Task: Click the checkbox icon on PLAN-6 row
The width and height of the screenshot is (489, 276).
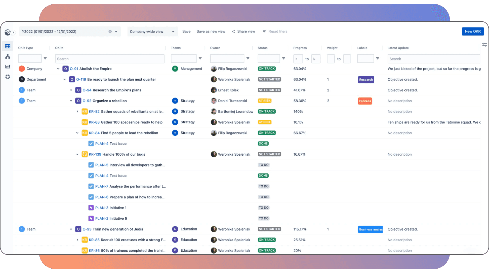Action: pos(91,197)
